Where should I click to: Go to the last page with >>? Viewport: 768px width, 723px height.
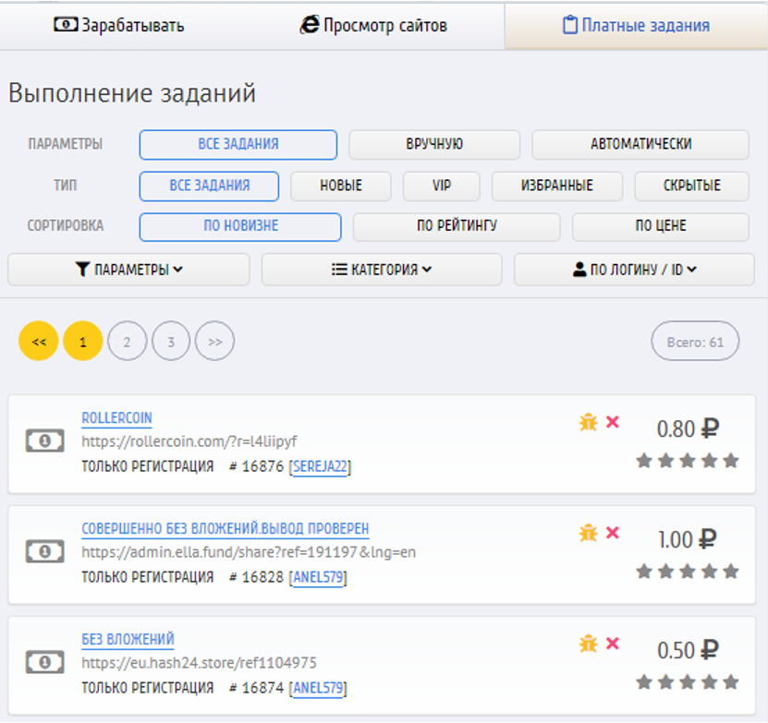coord(214,341)
